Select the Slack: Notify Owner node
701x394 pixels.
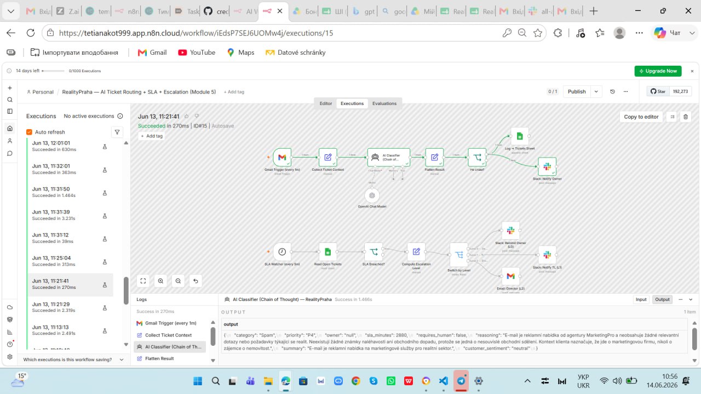tap(547, 167)
